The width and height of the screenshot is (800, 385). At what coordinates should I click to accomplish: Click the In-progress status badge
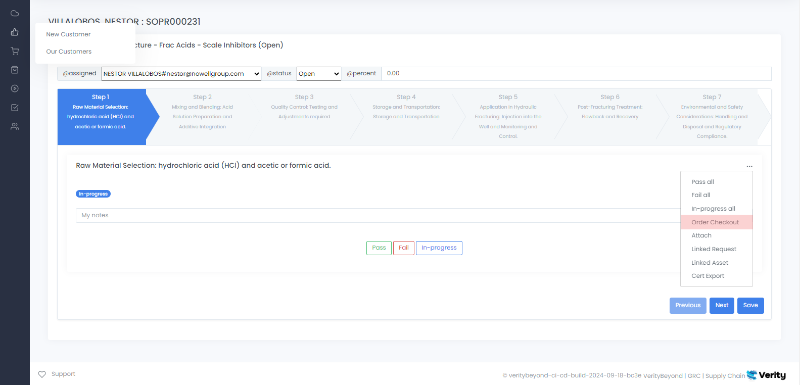point(93,194)
